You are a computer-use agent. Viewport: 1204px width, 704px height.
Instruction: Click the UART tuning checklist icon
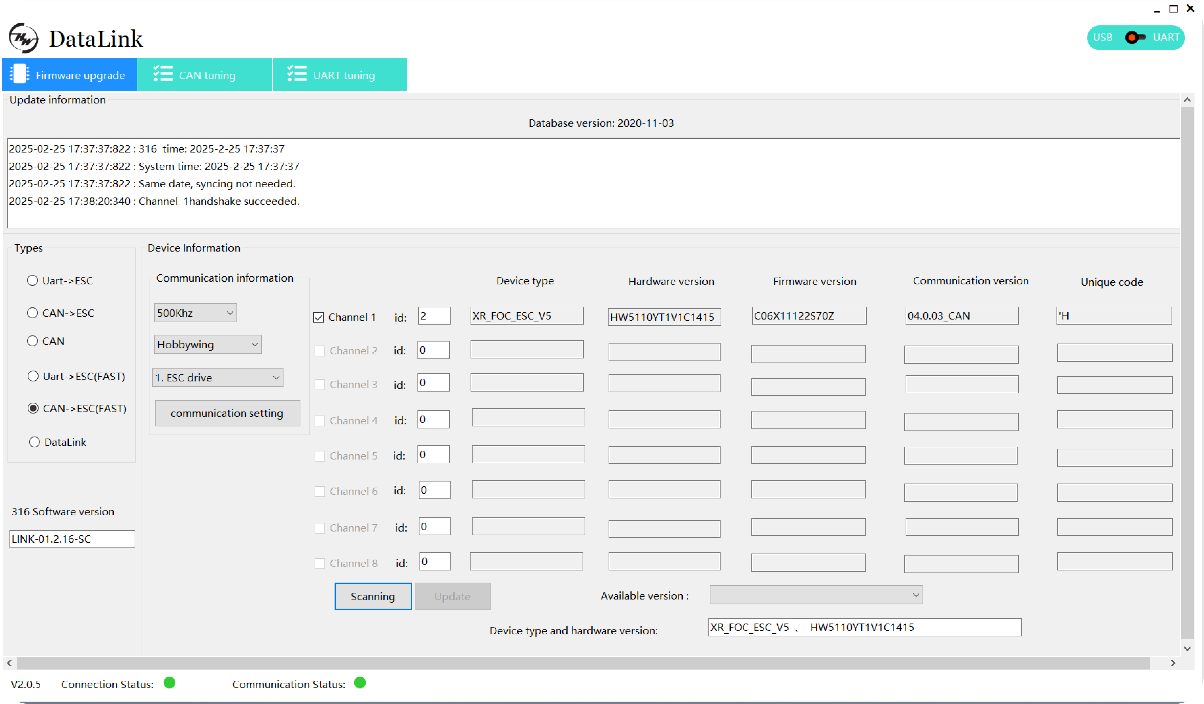click(x=297, y=74)
